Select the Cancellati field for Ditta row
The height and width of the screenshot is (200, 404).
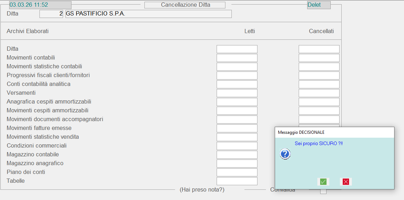tap(319, 49)
